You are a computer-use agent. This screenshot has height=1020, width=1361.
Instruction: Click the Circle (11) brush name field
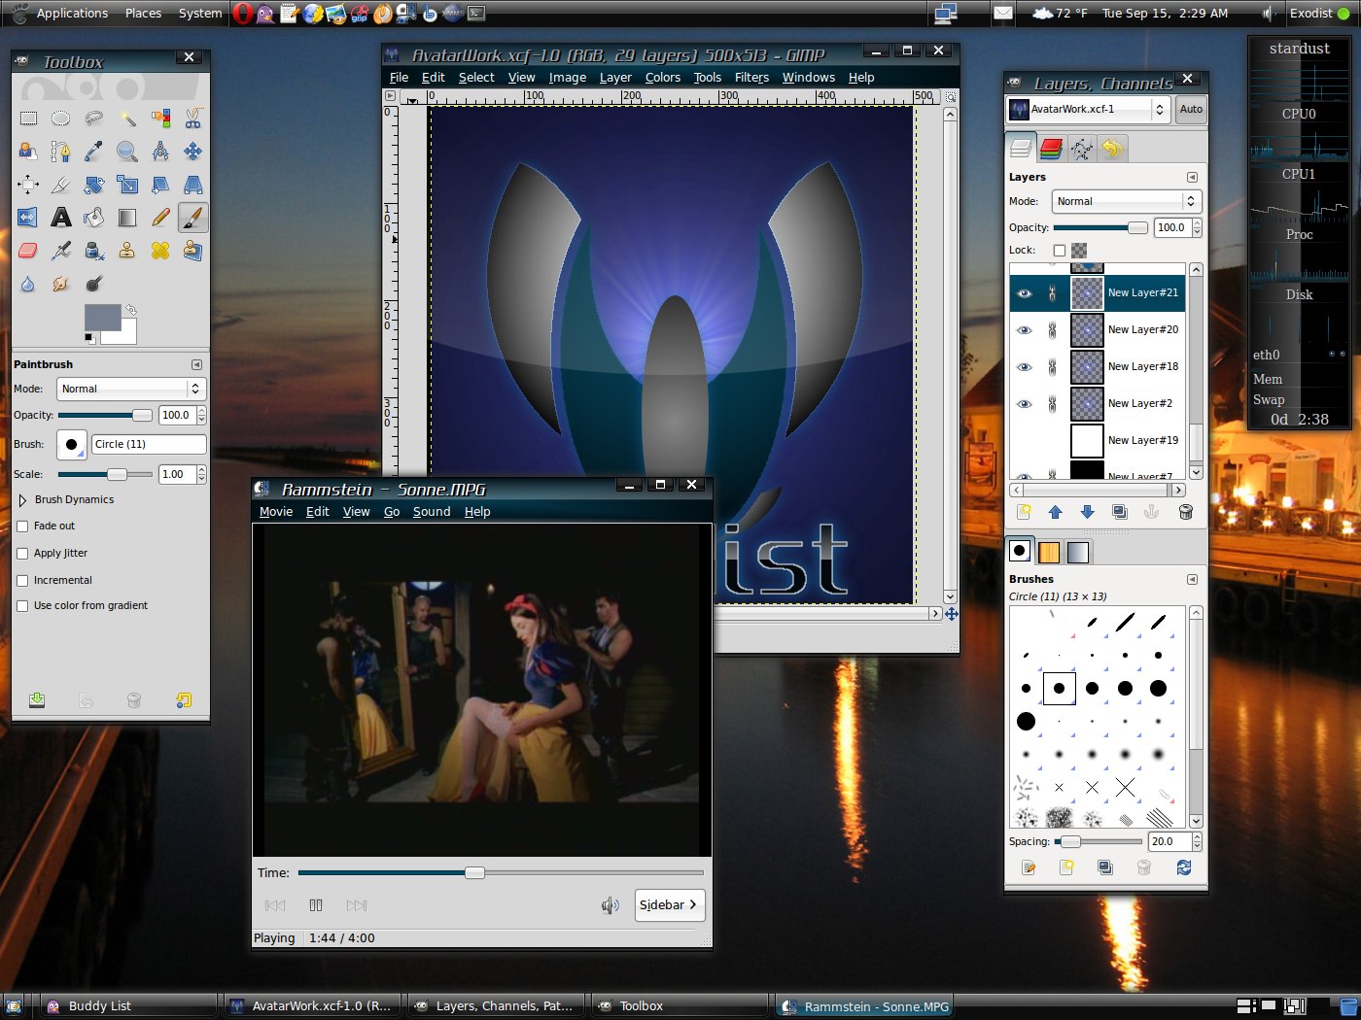[149, 445]
